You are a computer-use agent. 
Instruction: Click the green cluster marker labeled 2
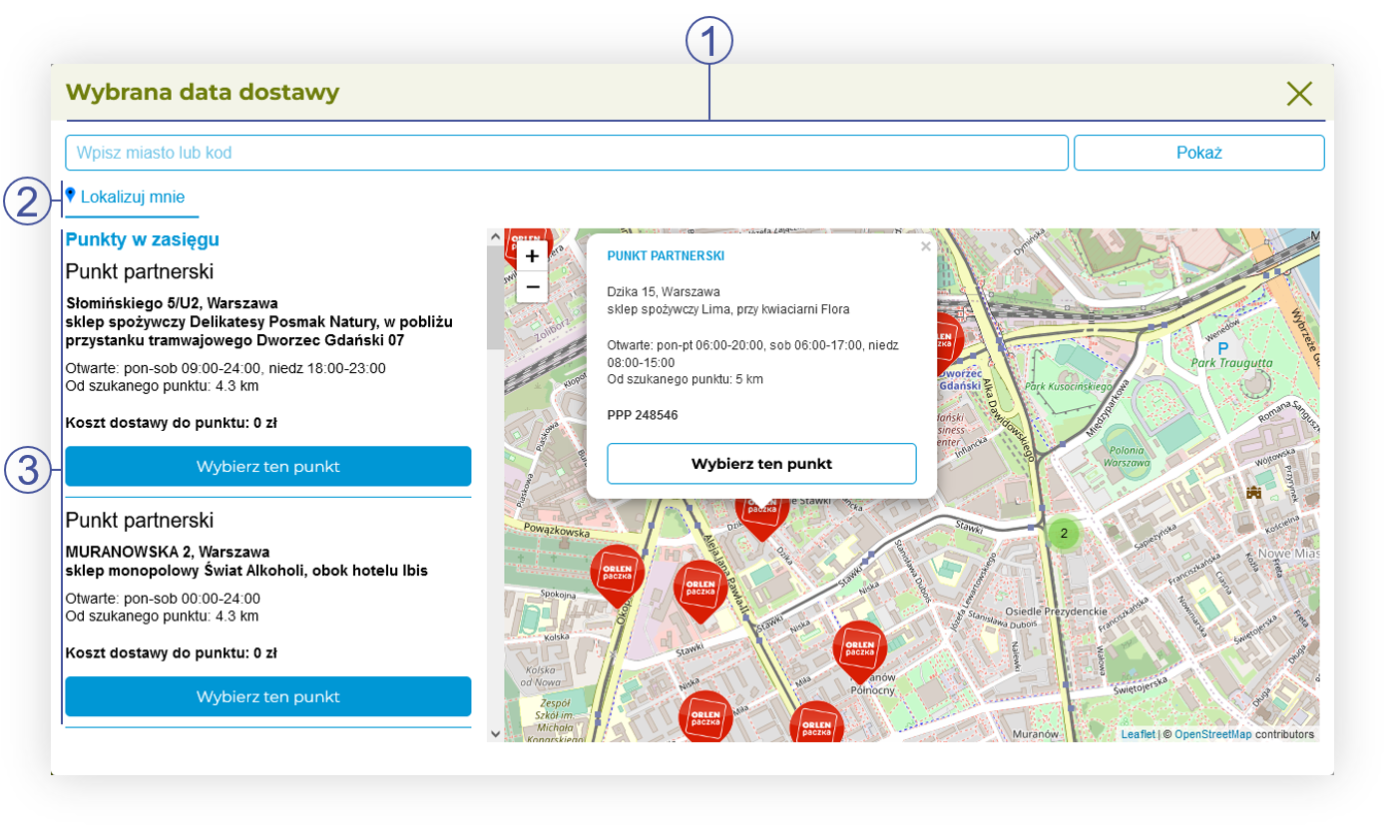(1064, 534)
